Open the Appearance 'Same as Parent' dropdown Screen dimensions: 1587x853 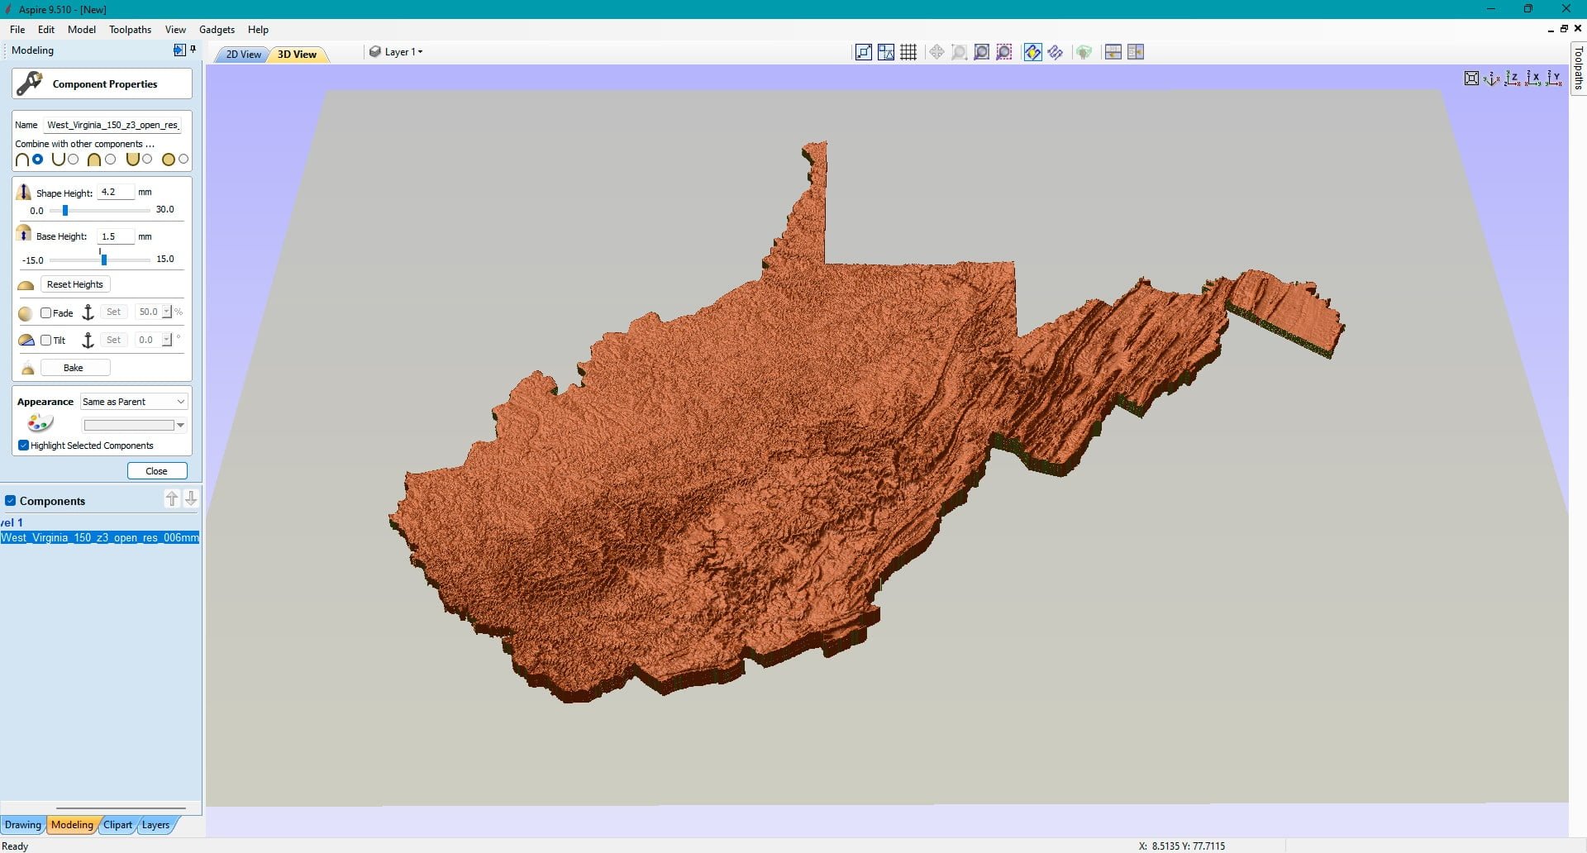pos(134,402)
